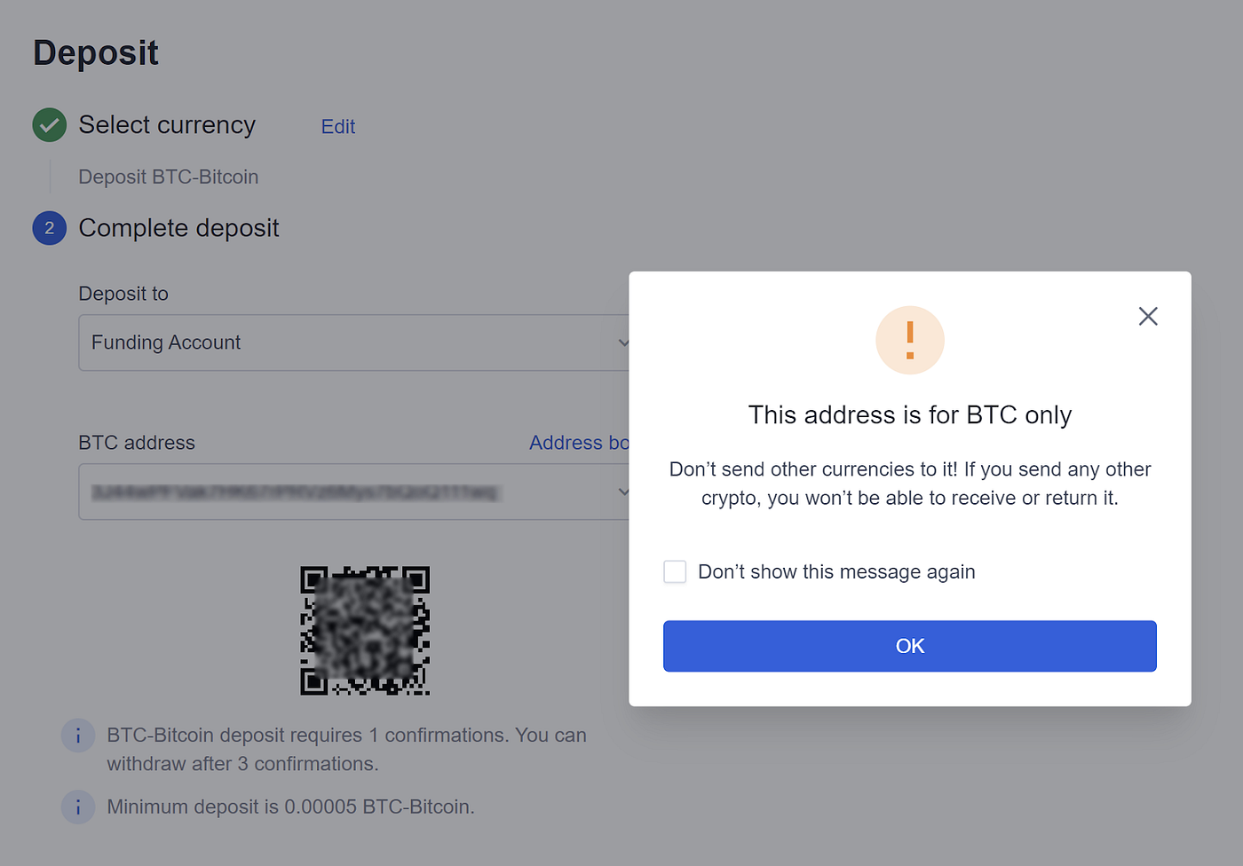The width and height of the screenshot is (1243, 866).
Task: Click the info icon beside confirmations notice
Action: click(78, 735)
